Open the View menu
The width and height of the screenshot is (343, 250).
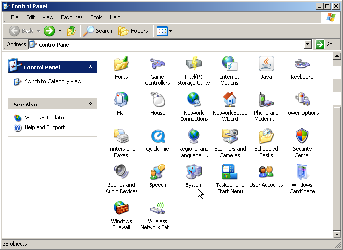click(48, 17)
